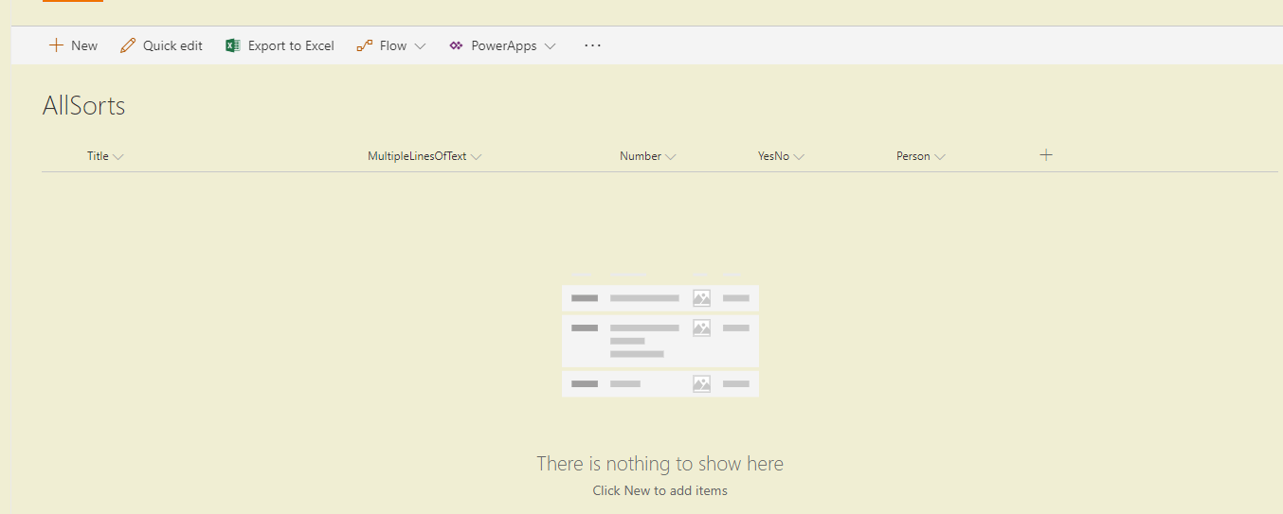This screenshot has height=514, width=1283.
Task: Open the Person column chevron menu
Action: [x=940, y=157]
